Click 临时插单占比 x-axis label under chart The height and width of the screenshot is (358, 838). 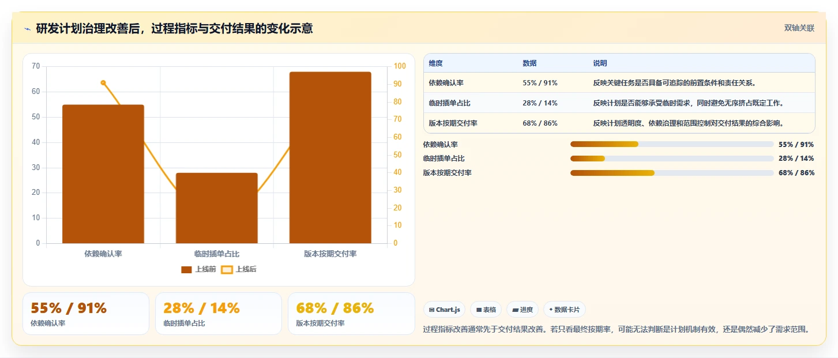tap(217, 254)
